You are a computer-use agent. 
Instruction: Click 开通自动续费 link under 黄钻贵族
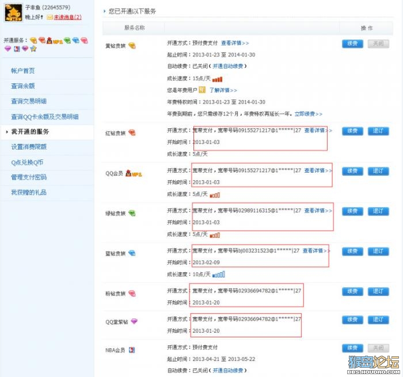[x=228, y=66]
